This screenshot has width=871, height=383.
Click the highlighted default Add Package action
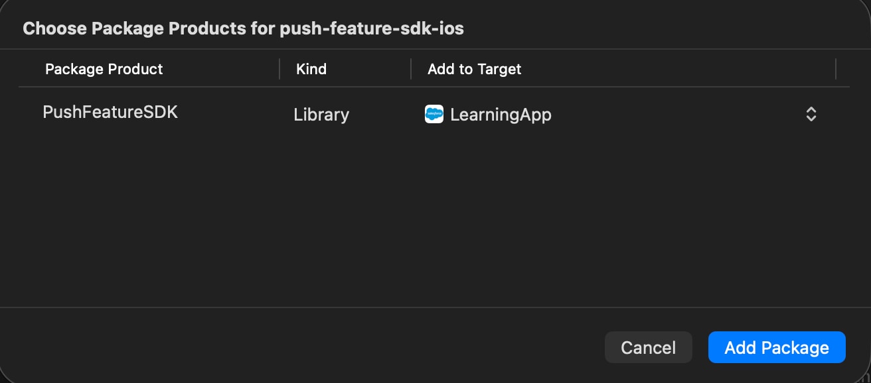coord(777,347)
